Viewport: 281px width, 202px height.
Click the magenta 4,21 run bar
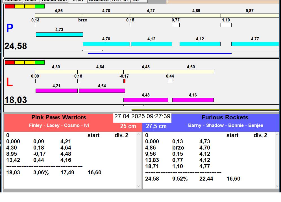(x=56, y=91)
